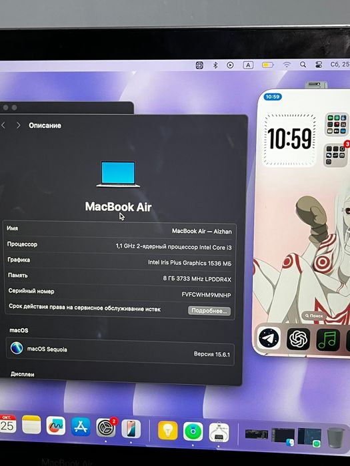Click the Дисплеи section heading
Screen dimensions: 350x466
tap(22, 374)
